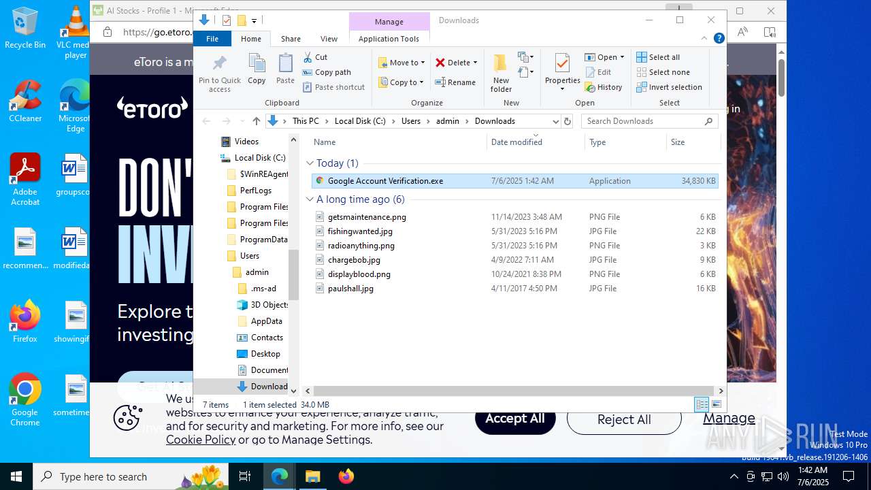Open Desktop in navigation tree
Viewport: 871px width, 490px height.
click(x=265, y=354)
